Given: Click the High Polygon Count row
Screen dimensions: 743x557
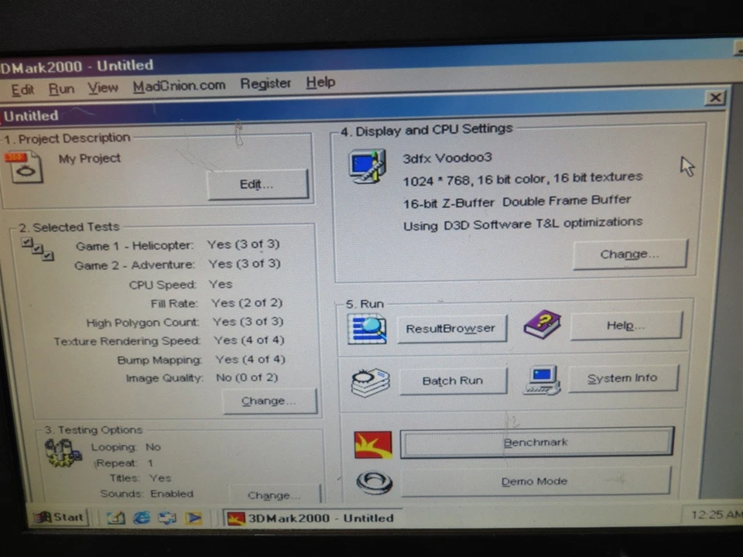Looking at the screenshot, I should [x=185, y=322].
